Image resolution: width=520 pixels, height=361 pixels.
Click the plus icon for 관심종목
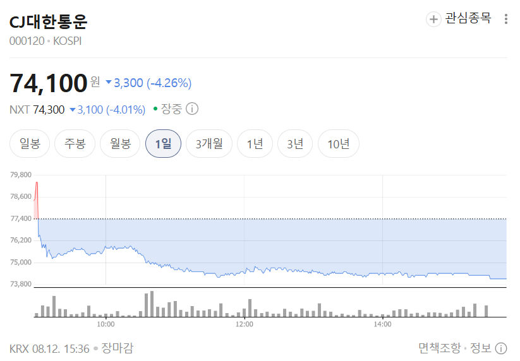pyautogui.click(x=433, y=19)
